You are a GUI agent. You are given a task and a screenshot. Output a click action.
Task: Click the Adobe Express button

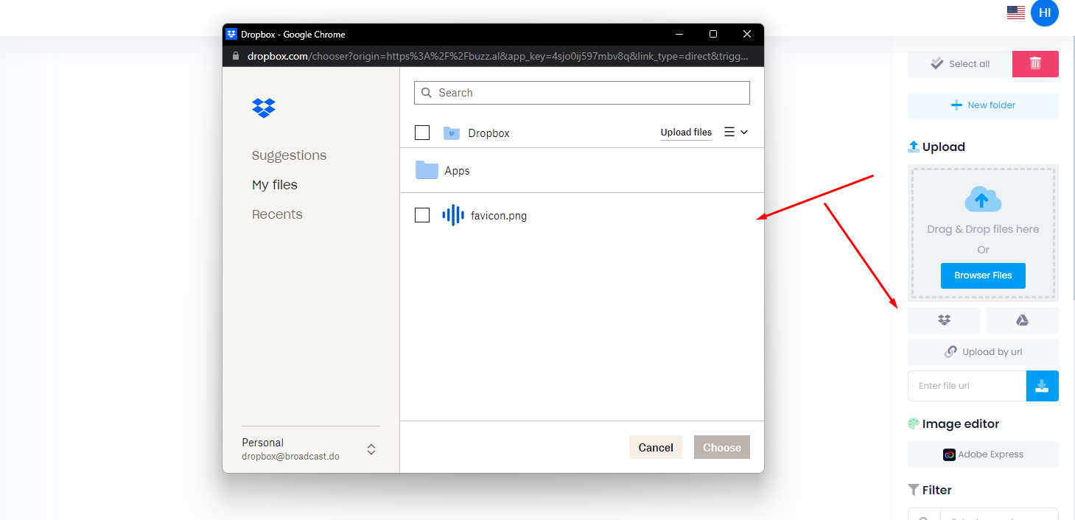pyautogui.click(x=983, y=454)
